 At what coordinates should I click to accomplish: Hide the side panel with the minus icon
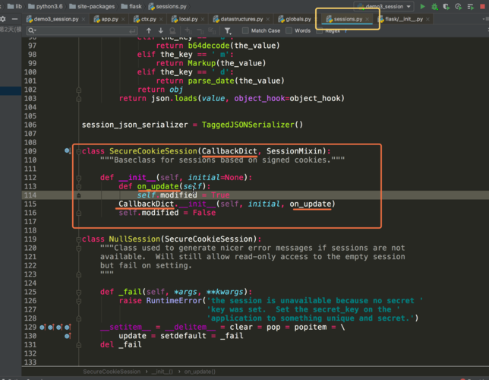click(x=14, y=19)
